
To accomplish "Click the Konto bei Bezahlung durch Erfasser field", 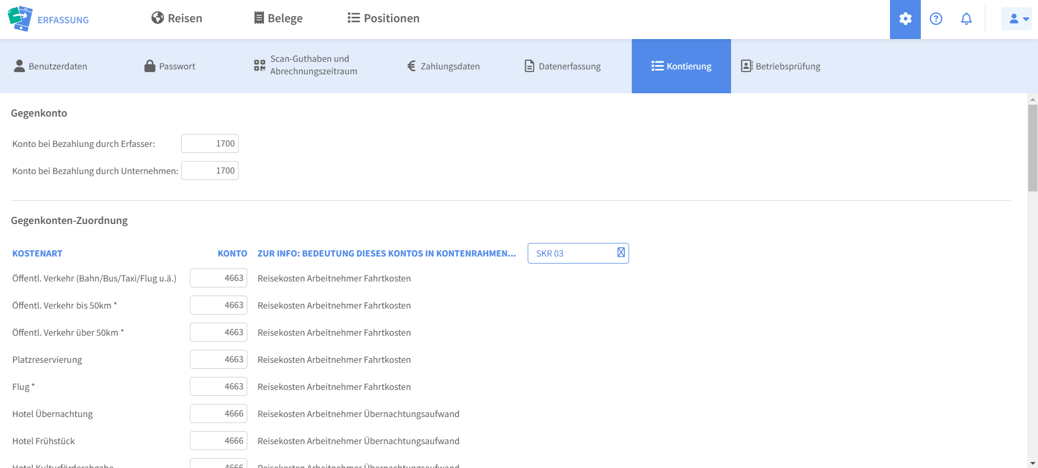I will pyautogui.click(x=210, y=144).
